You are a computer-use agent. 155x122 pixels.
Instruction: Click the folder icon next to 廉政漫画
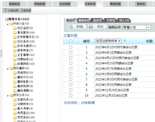[15, 91]
